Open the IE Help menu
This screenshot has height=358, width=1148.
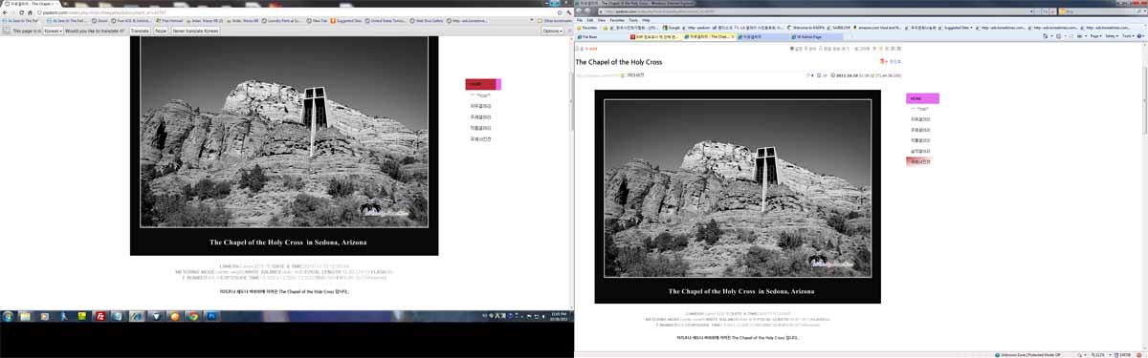pos(646,20)
